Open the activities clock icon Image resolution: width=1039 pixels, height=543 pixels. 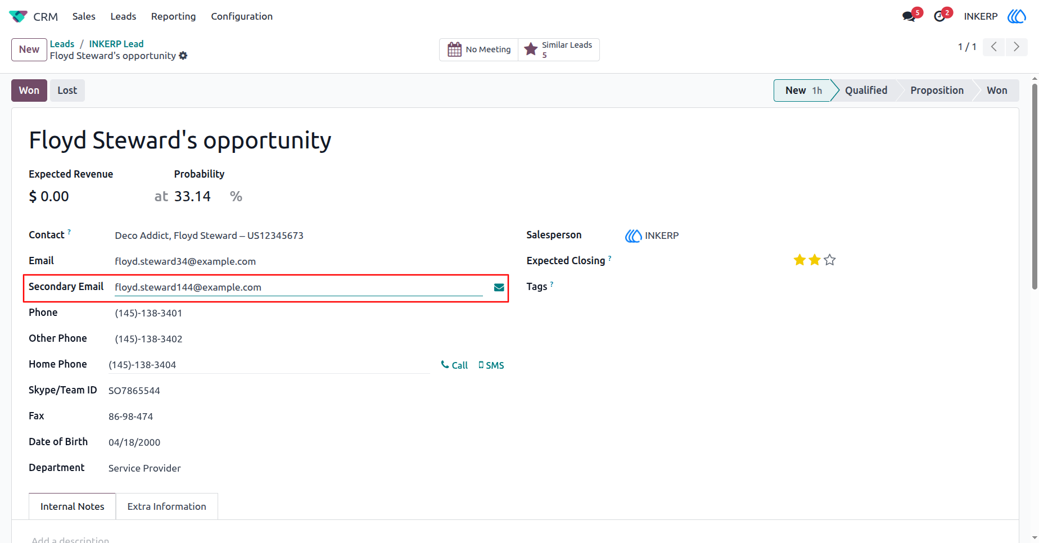pos(939,16)
